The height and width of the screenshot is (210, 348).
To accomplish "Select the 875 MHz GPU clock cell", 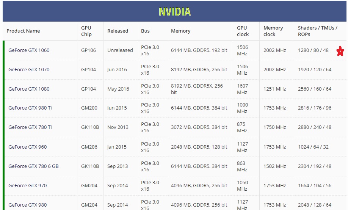I will [x=242, y=127].
